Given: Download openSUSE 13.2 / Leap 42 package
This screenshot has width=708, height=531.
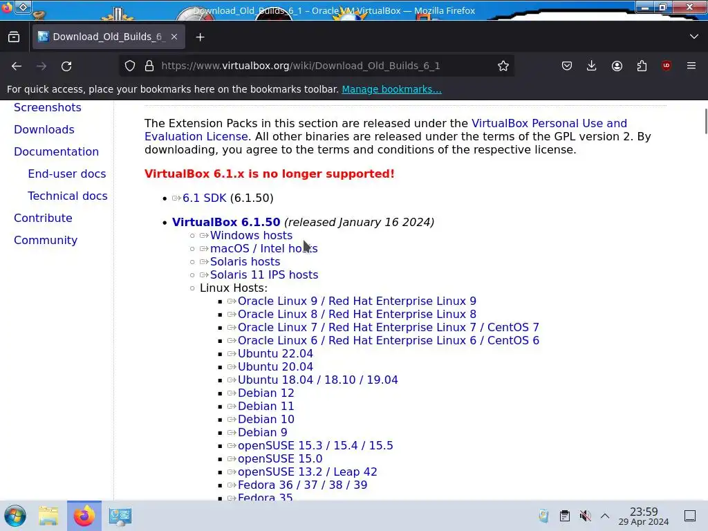Looking at the screenshot, I should click(307, 472).
